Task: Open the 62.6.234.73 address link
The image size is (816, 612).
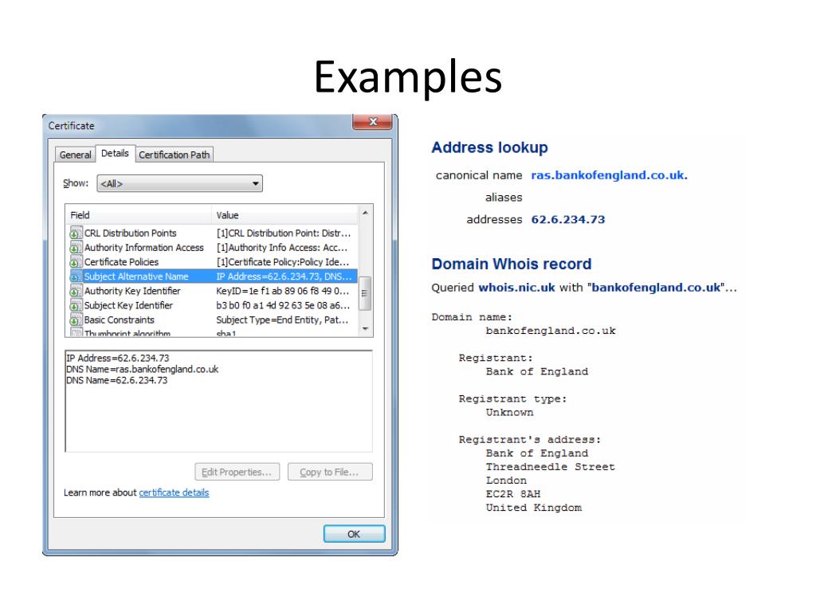Action: tap(568, 220)
